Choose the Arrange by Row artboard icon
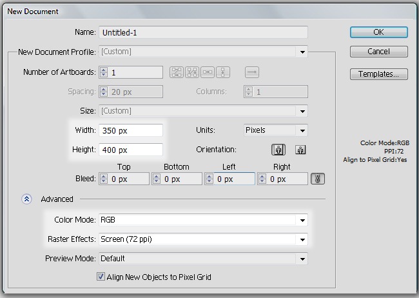Screen dimensions: 419x298 point(208,72)
